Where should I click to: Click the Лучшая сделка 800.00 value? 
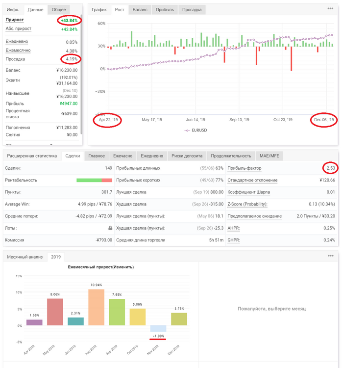click(x=217, y=192)
